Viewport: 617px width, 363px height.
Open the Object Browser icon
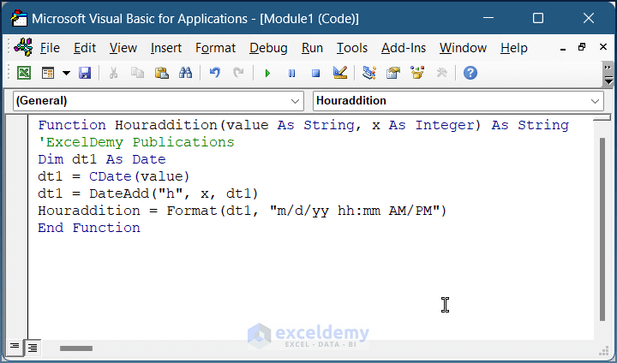(x=417, y=74)
